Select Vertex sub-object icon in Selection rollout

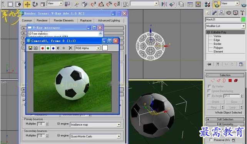click(212, 81)
